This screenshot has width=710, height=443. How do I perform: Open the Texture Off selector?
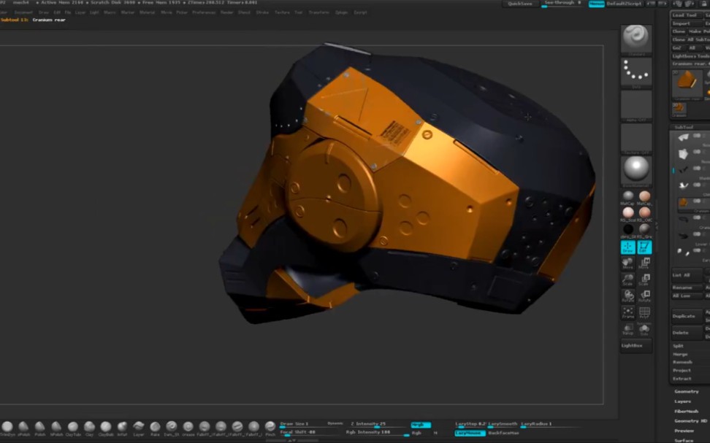(636, 139)
